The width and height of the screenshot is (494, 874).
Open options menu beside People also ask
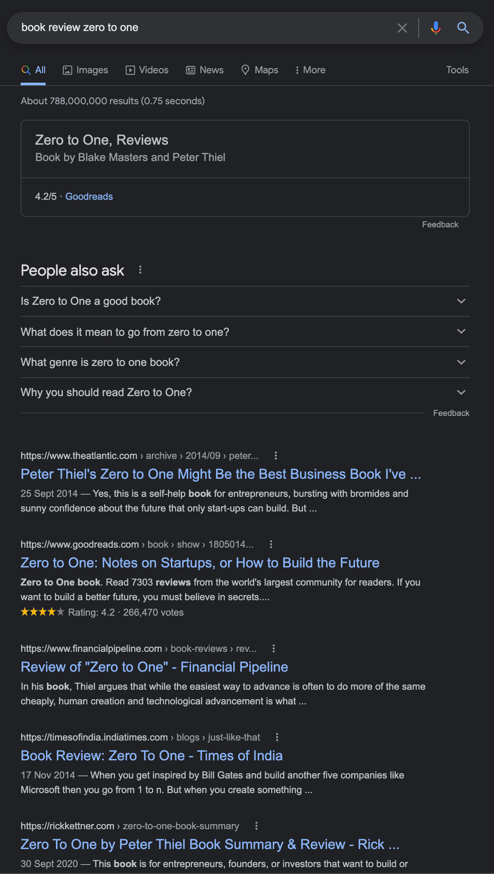[140, 270]
